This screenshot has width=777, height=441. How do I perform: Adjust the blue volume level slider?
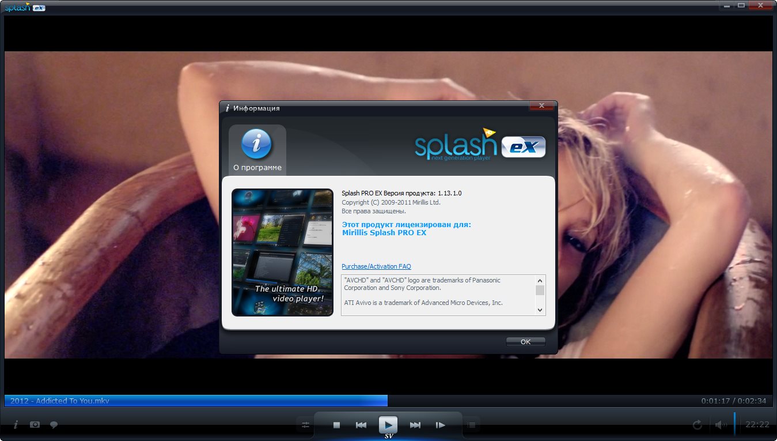click(x=734, y=424)
